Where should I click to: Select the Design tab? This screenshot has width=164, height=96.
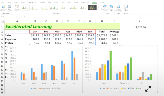click(x=95, y=2)
